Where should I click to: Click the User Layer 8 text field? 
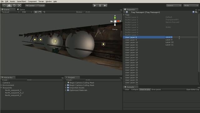181,37
